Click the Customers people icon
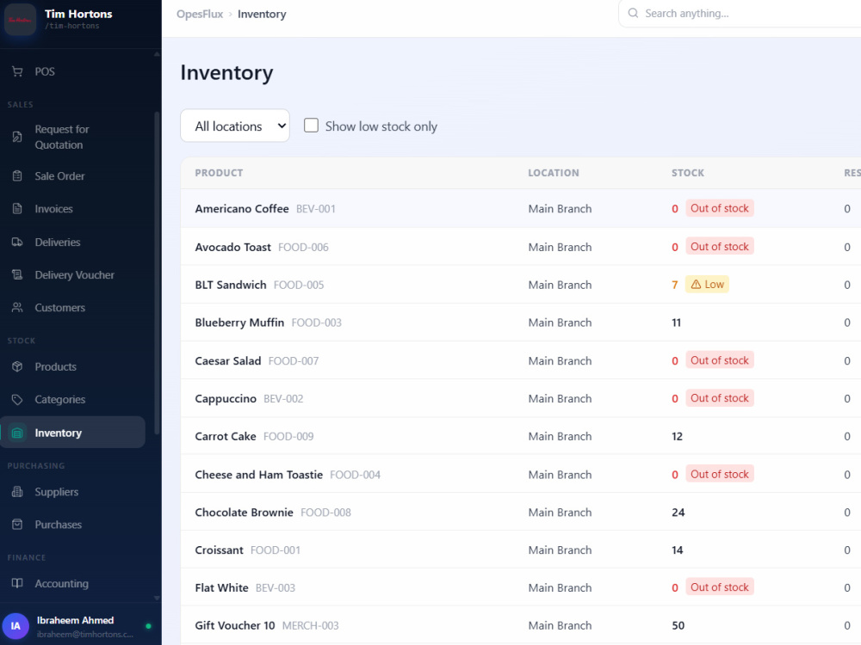This screenshot has height=645, width=861. (17, 308)
